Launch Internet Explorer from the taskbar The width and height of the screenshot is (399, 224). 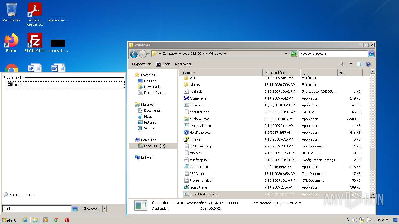(25, 220)
